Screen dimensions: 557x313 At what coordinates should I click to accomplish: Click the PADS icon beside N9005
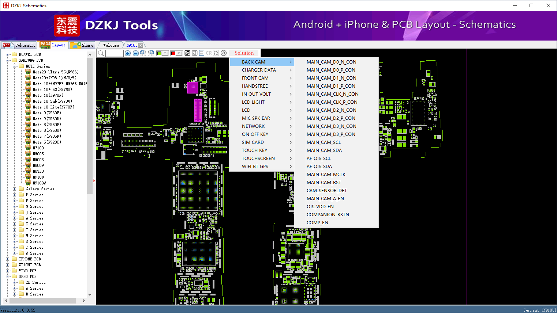(28, 154)
